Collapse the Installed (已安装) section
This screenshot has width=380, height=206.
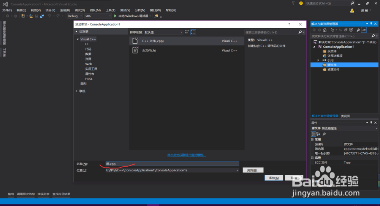pos(76,31)
